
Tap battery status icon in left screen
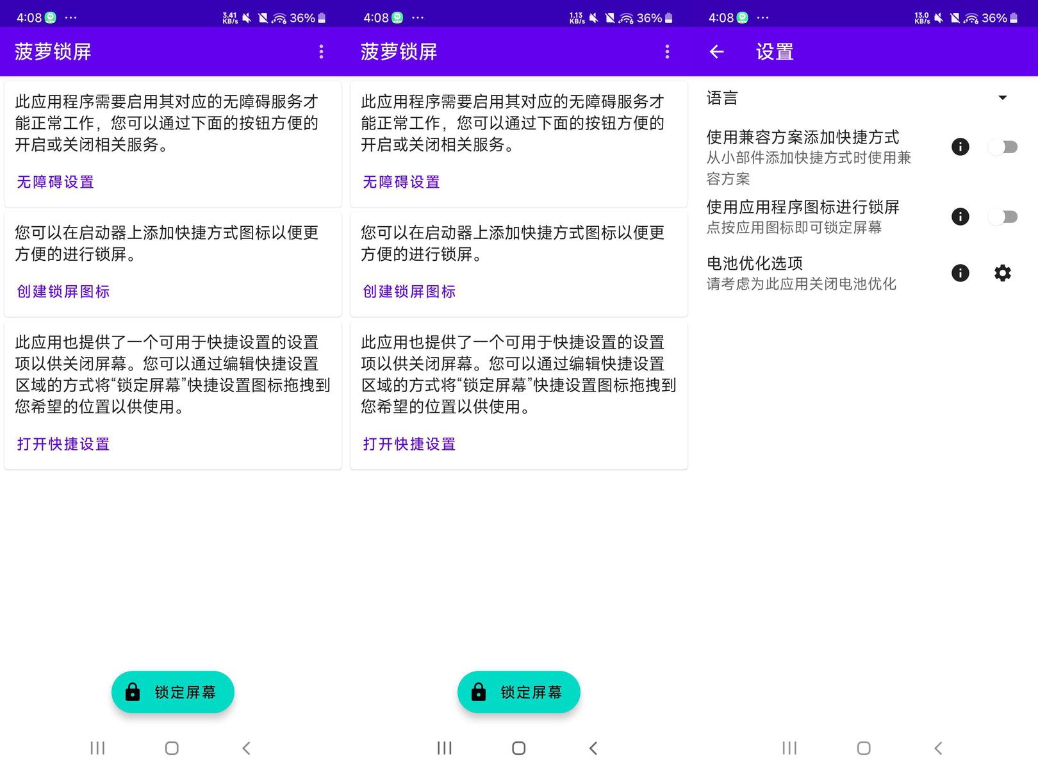(x=322, y=18)
